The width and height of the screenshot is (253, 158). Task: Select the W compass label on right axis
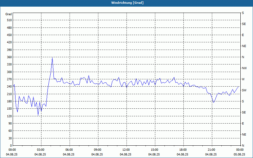click(243, 79)
